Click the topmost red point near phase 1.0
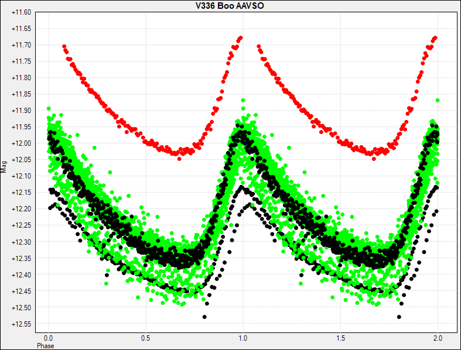 tap(241, 38)
